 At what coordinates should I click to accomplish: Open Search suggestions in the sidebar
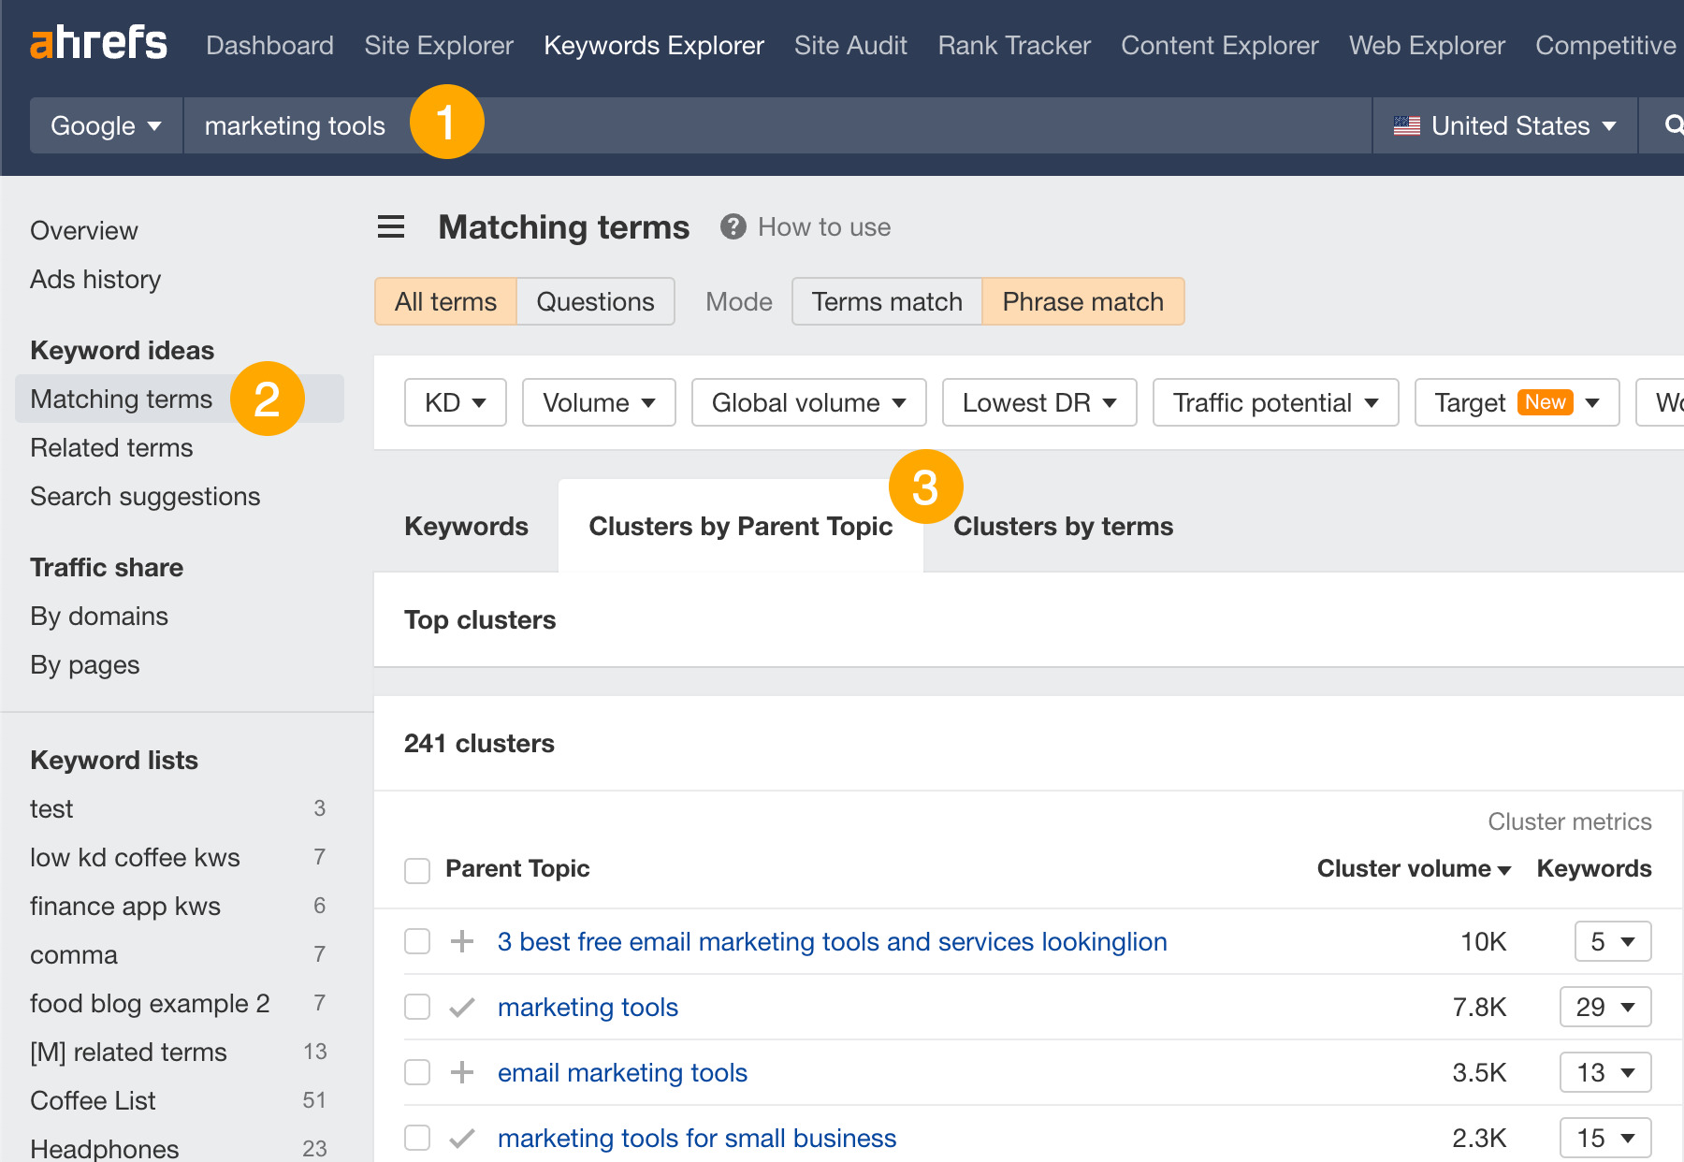[x=145, y=496]
